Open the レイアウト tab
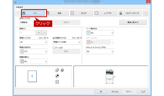This screenshot has width=164, height=96. (106, 13)
